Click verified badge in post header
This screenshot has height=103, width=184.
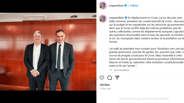(x=125, y=6)
